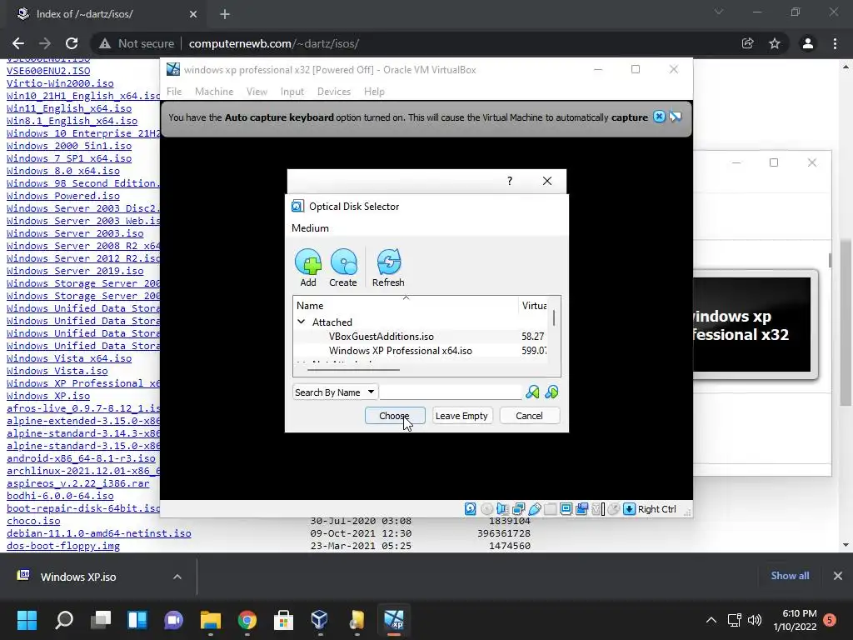
Task: Open Win11_English_x64.iso link
Action: coord(69,108)
